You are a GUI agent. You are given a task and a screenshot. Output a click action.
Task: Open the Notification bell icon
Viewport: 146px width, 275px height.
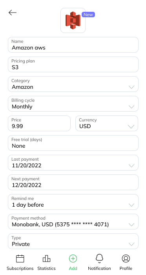pyautogui.click(x=99, y=258)
